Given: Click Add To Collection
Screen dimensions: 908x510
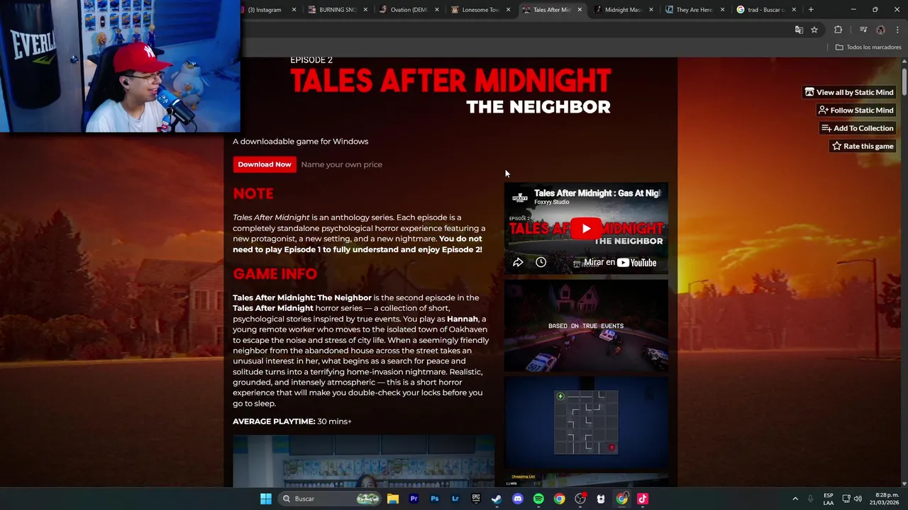Looking at the screenshot, I should (857, 128).
